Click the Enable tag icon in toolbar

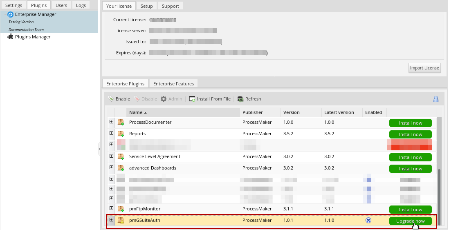click(x=111, y=99)
